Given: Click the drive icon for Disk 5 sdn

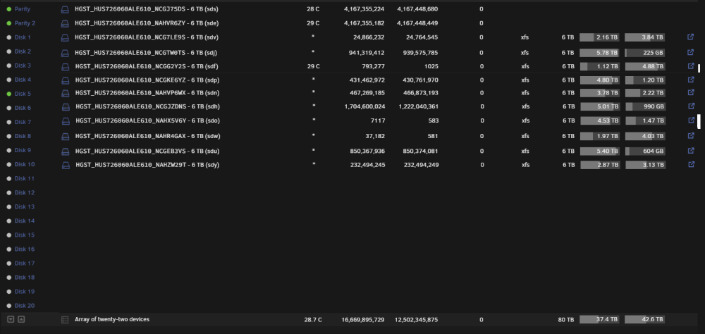Looking at the screenshot, I should pyautogui.click(x=65, y=93).
